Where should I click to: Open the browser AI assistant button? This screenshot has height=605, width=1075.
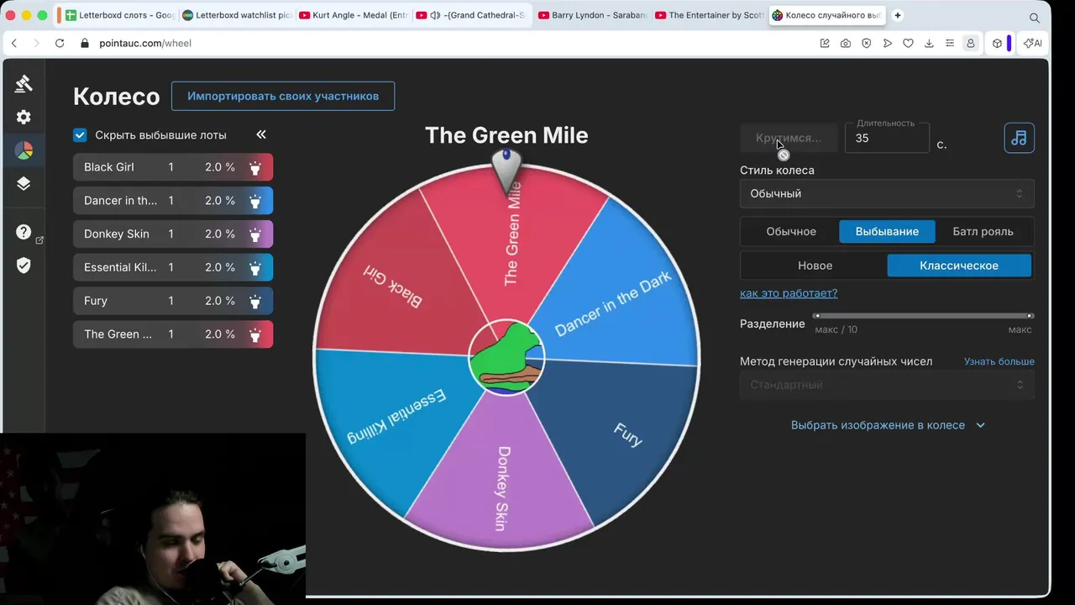pos(1033,43)
